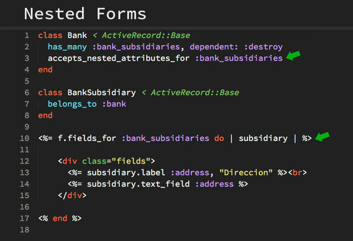Click ':bank_subsidiaries' symbol on line 3
The image size is (353, 241).
[239, 58]
